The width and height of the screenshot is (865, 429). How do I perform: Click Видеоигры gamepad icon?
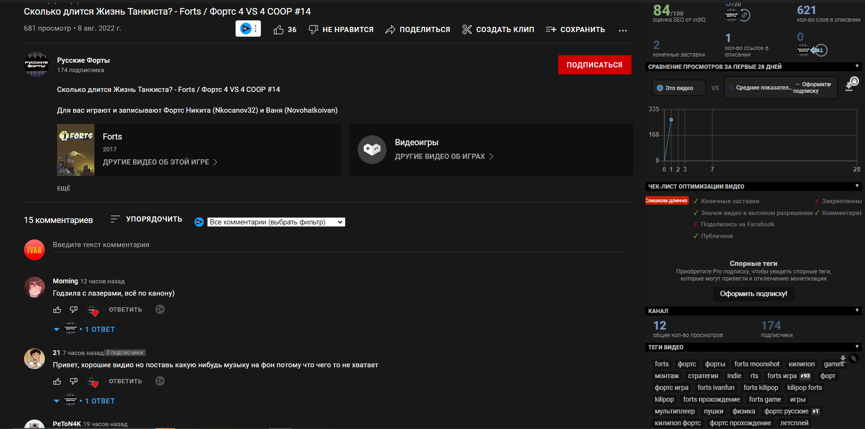coord(372,150)
